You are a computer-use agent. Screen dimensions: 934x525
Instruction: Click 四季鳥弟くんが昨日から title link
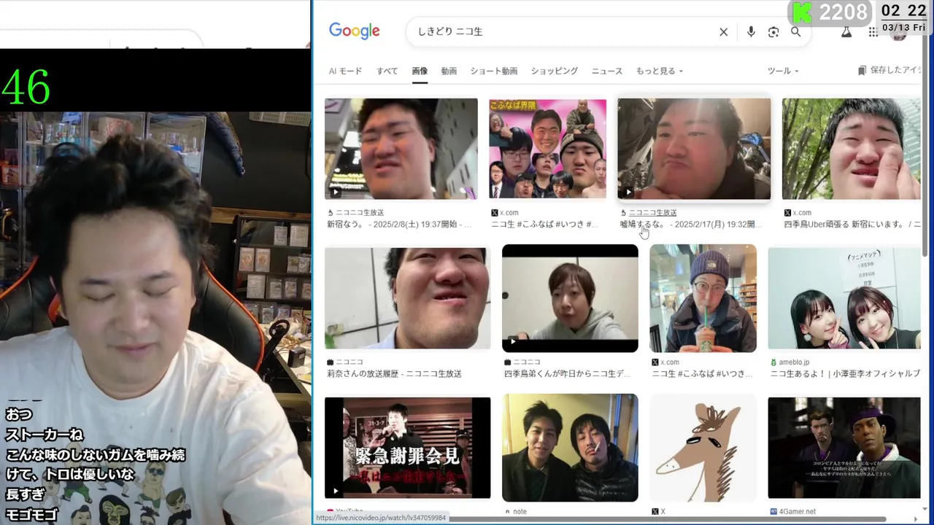coord(568,373)
